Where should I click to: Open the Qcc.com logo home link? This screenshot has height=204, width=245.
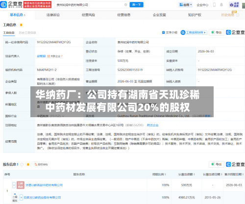point(11,4)
